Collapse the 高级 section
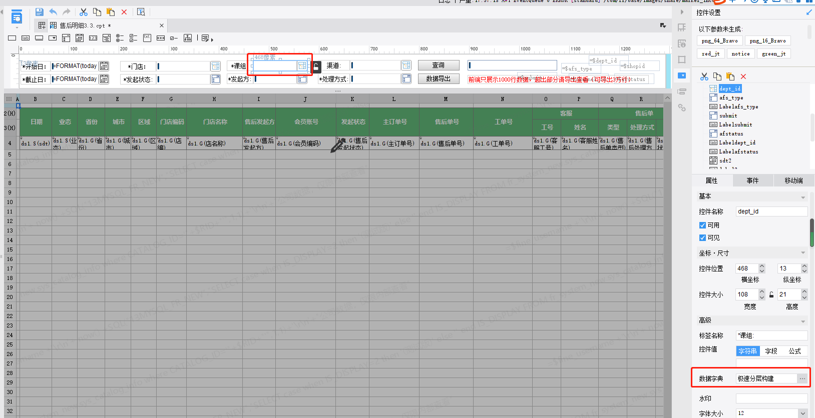Viewport: 815px width, 418px height. [x=803, y=321]
